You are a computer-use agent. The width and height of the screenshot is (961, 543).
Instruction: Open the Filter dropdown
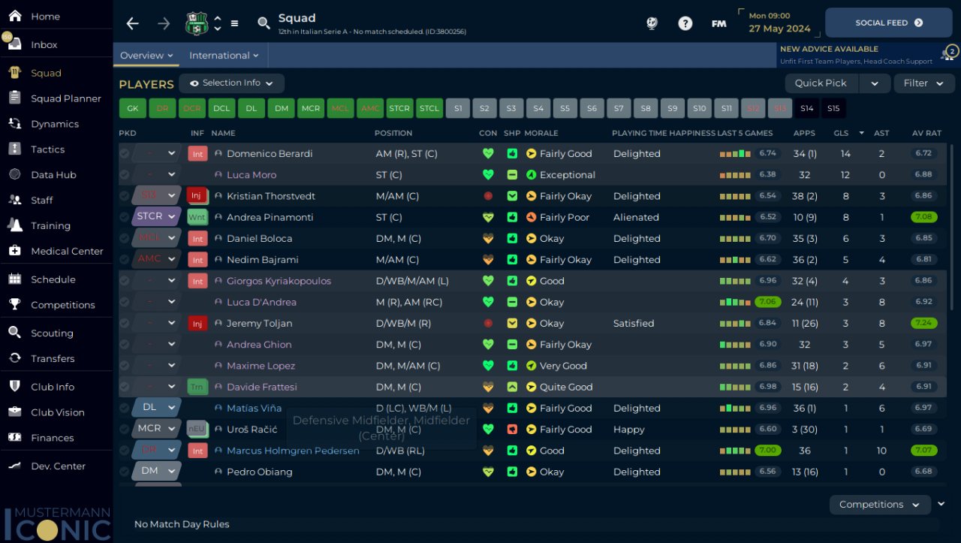(x=923, y=83)
